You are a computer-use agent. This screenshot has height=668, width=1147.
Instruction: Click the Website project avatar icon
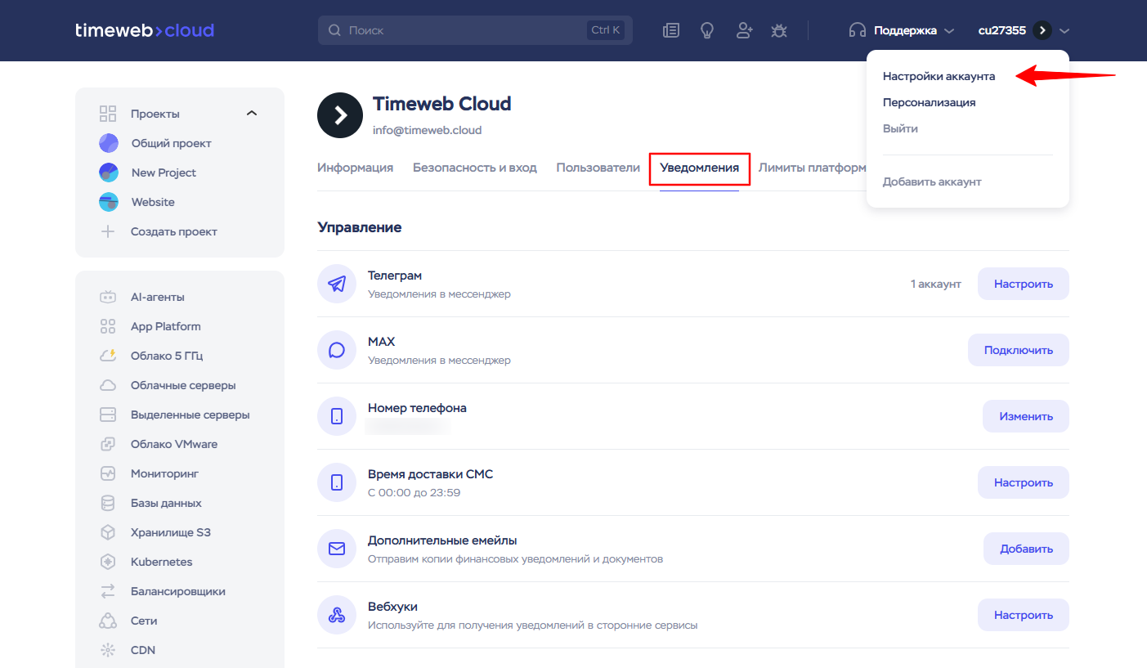[x=109, y=202]
